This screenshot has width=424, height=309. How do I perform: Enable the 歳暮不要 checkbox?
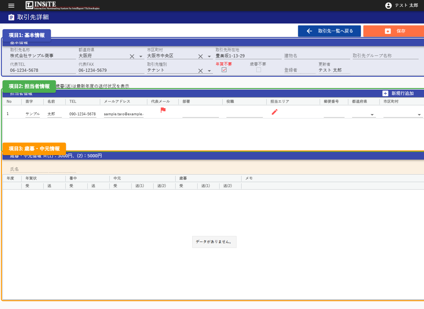pos(258,70)
